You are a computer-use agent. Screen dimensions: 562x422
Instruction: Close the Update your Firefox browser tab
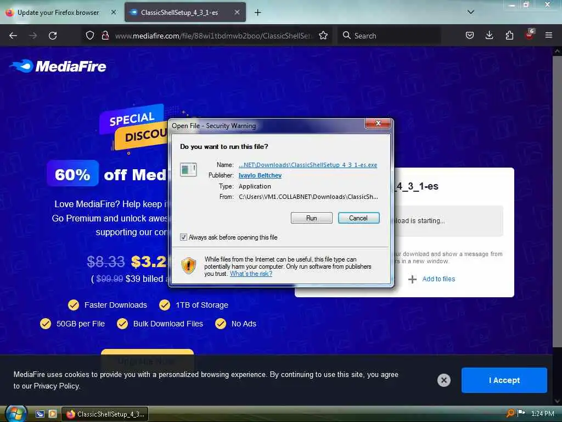(114, 12)
